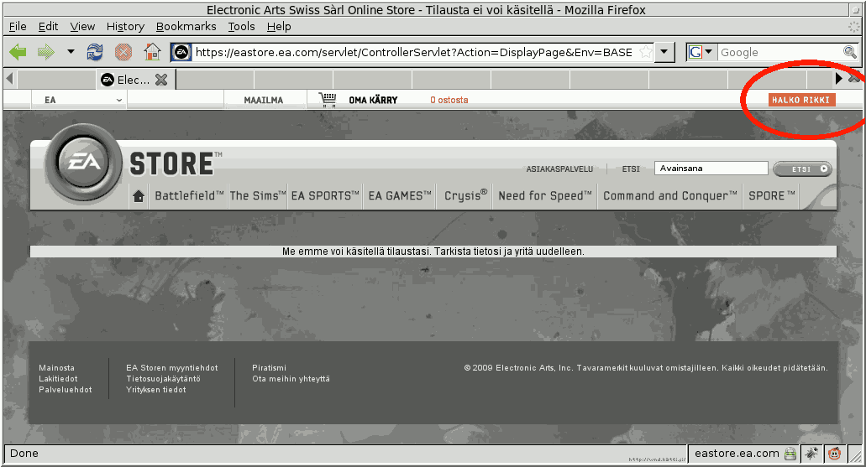The image size is (866, 467).
Task: Go to the browser Home page icon
Action: point(152,52)
